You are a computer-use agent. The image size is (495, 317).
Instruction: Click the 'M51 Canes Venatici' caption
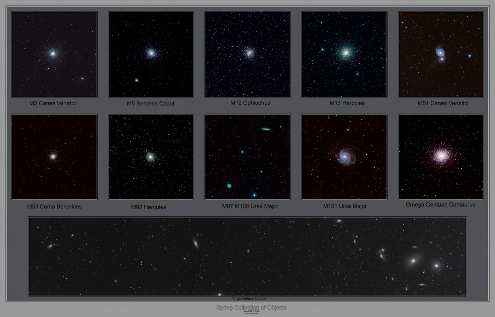coord(443,103)
